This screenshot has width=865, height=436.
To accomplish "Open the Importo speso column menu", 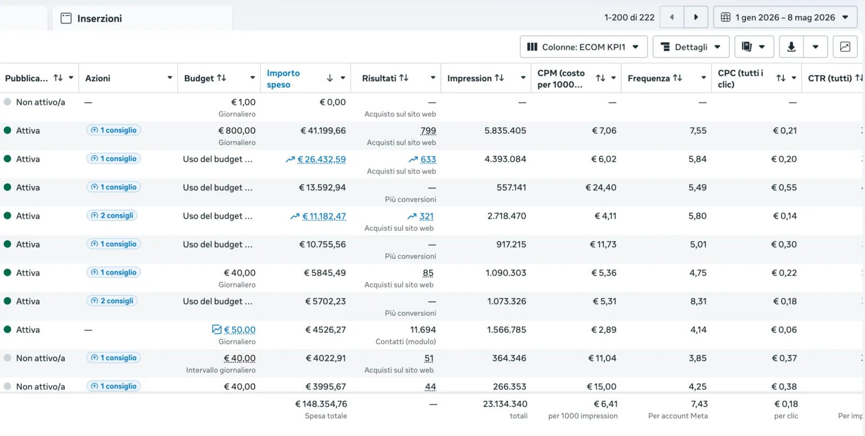I will tap(343, 78).
